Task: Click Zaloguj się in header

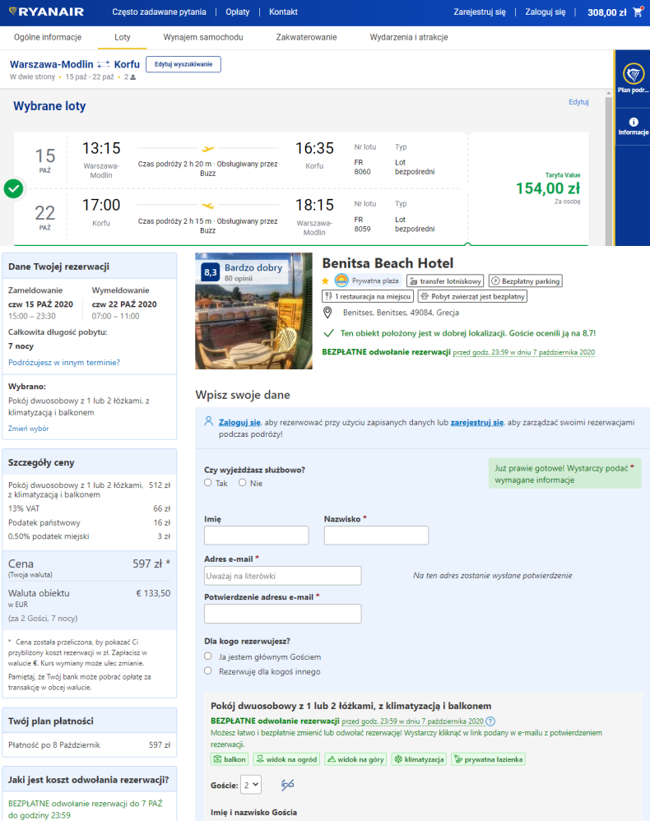Action: 546,12
